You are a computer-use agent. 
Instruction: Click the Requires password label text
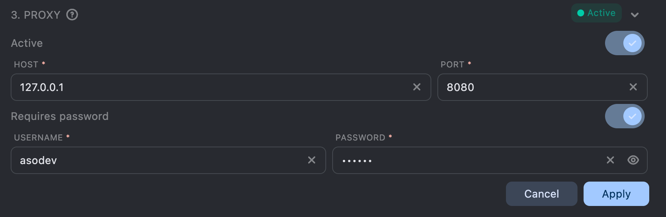60,116
